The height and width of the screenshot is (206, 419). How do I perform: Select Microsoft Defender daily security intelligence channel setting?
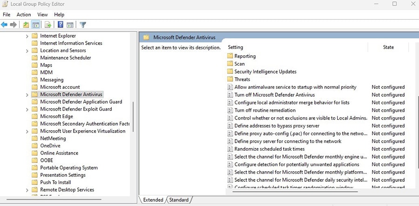click(301, 180)
